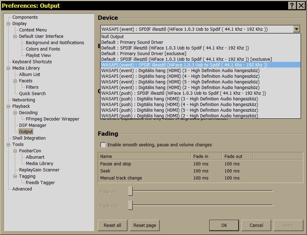Open Advanced preferences page

pos(22,189)
